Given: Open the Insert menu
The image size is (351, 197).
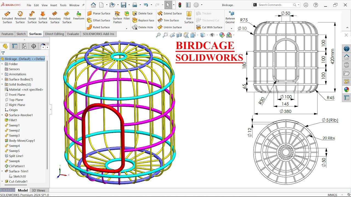Looking at the screenshot, I should tap(54, 5).
